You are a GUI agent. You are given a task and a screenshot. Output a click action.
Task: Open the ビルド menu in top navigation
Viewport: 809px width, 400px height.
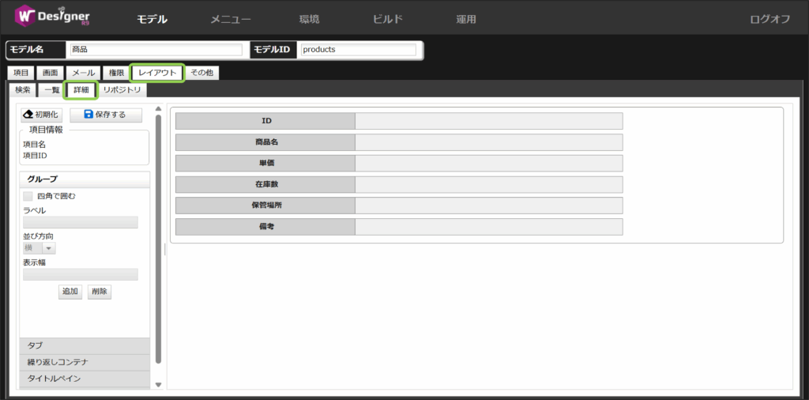coord(387,19)
